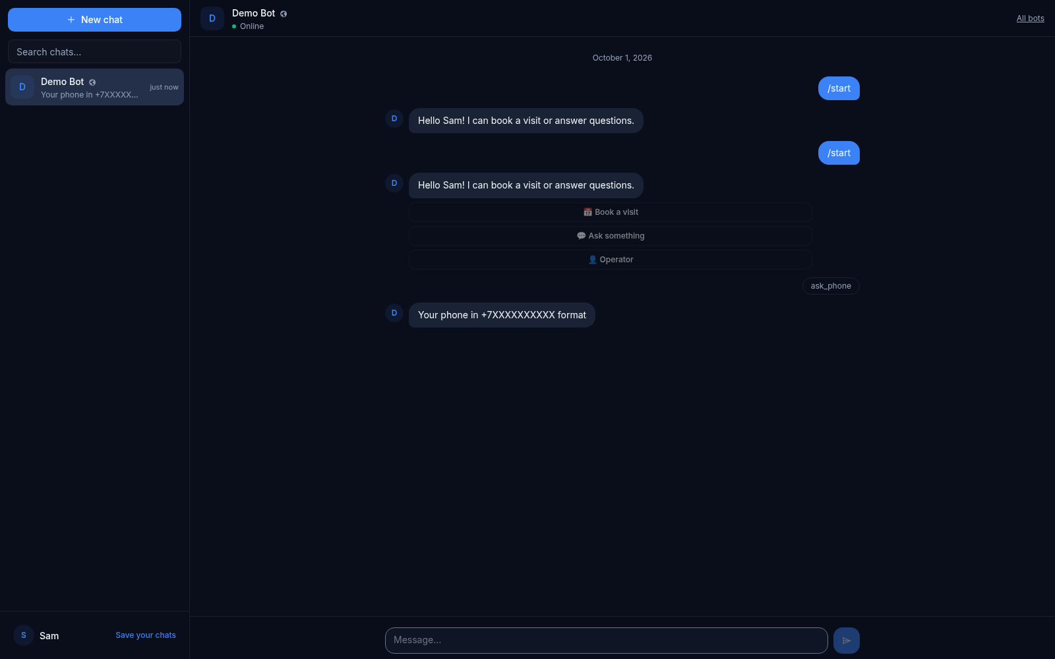1055x659 pixels.
Task: Click the bot avatar beside the phone format message
Action: coord(394,313)
